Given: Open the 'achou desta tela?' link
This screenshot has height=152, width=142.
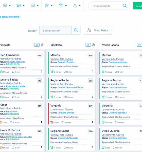Looking at the screenshot, I should pyautogui.click(x=10, y=17).
